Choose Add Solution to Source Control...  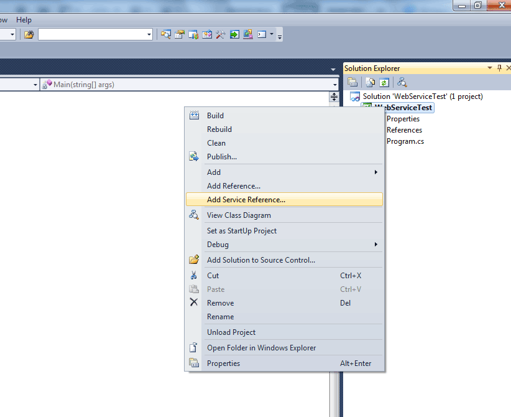(x=284, y=260)
